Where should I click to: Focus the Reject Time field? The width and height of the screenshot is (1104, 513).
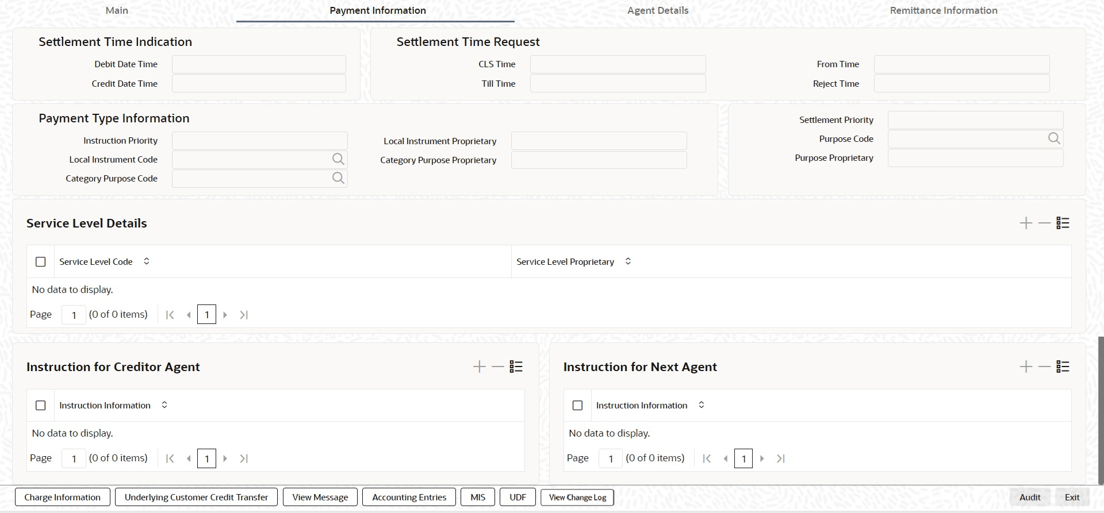coord(961,83)
